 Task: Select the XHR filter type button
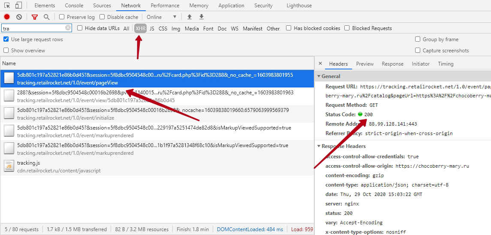pos(140,28)
